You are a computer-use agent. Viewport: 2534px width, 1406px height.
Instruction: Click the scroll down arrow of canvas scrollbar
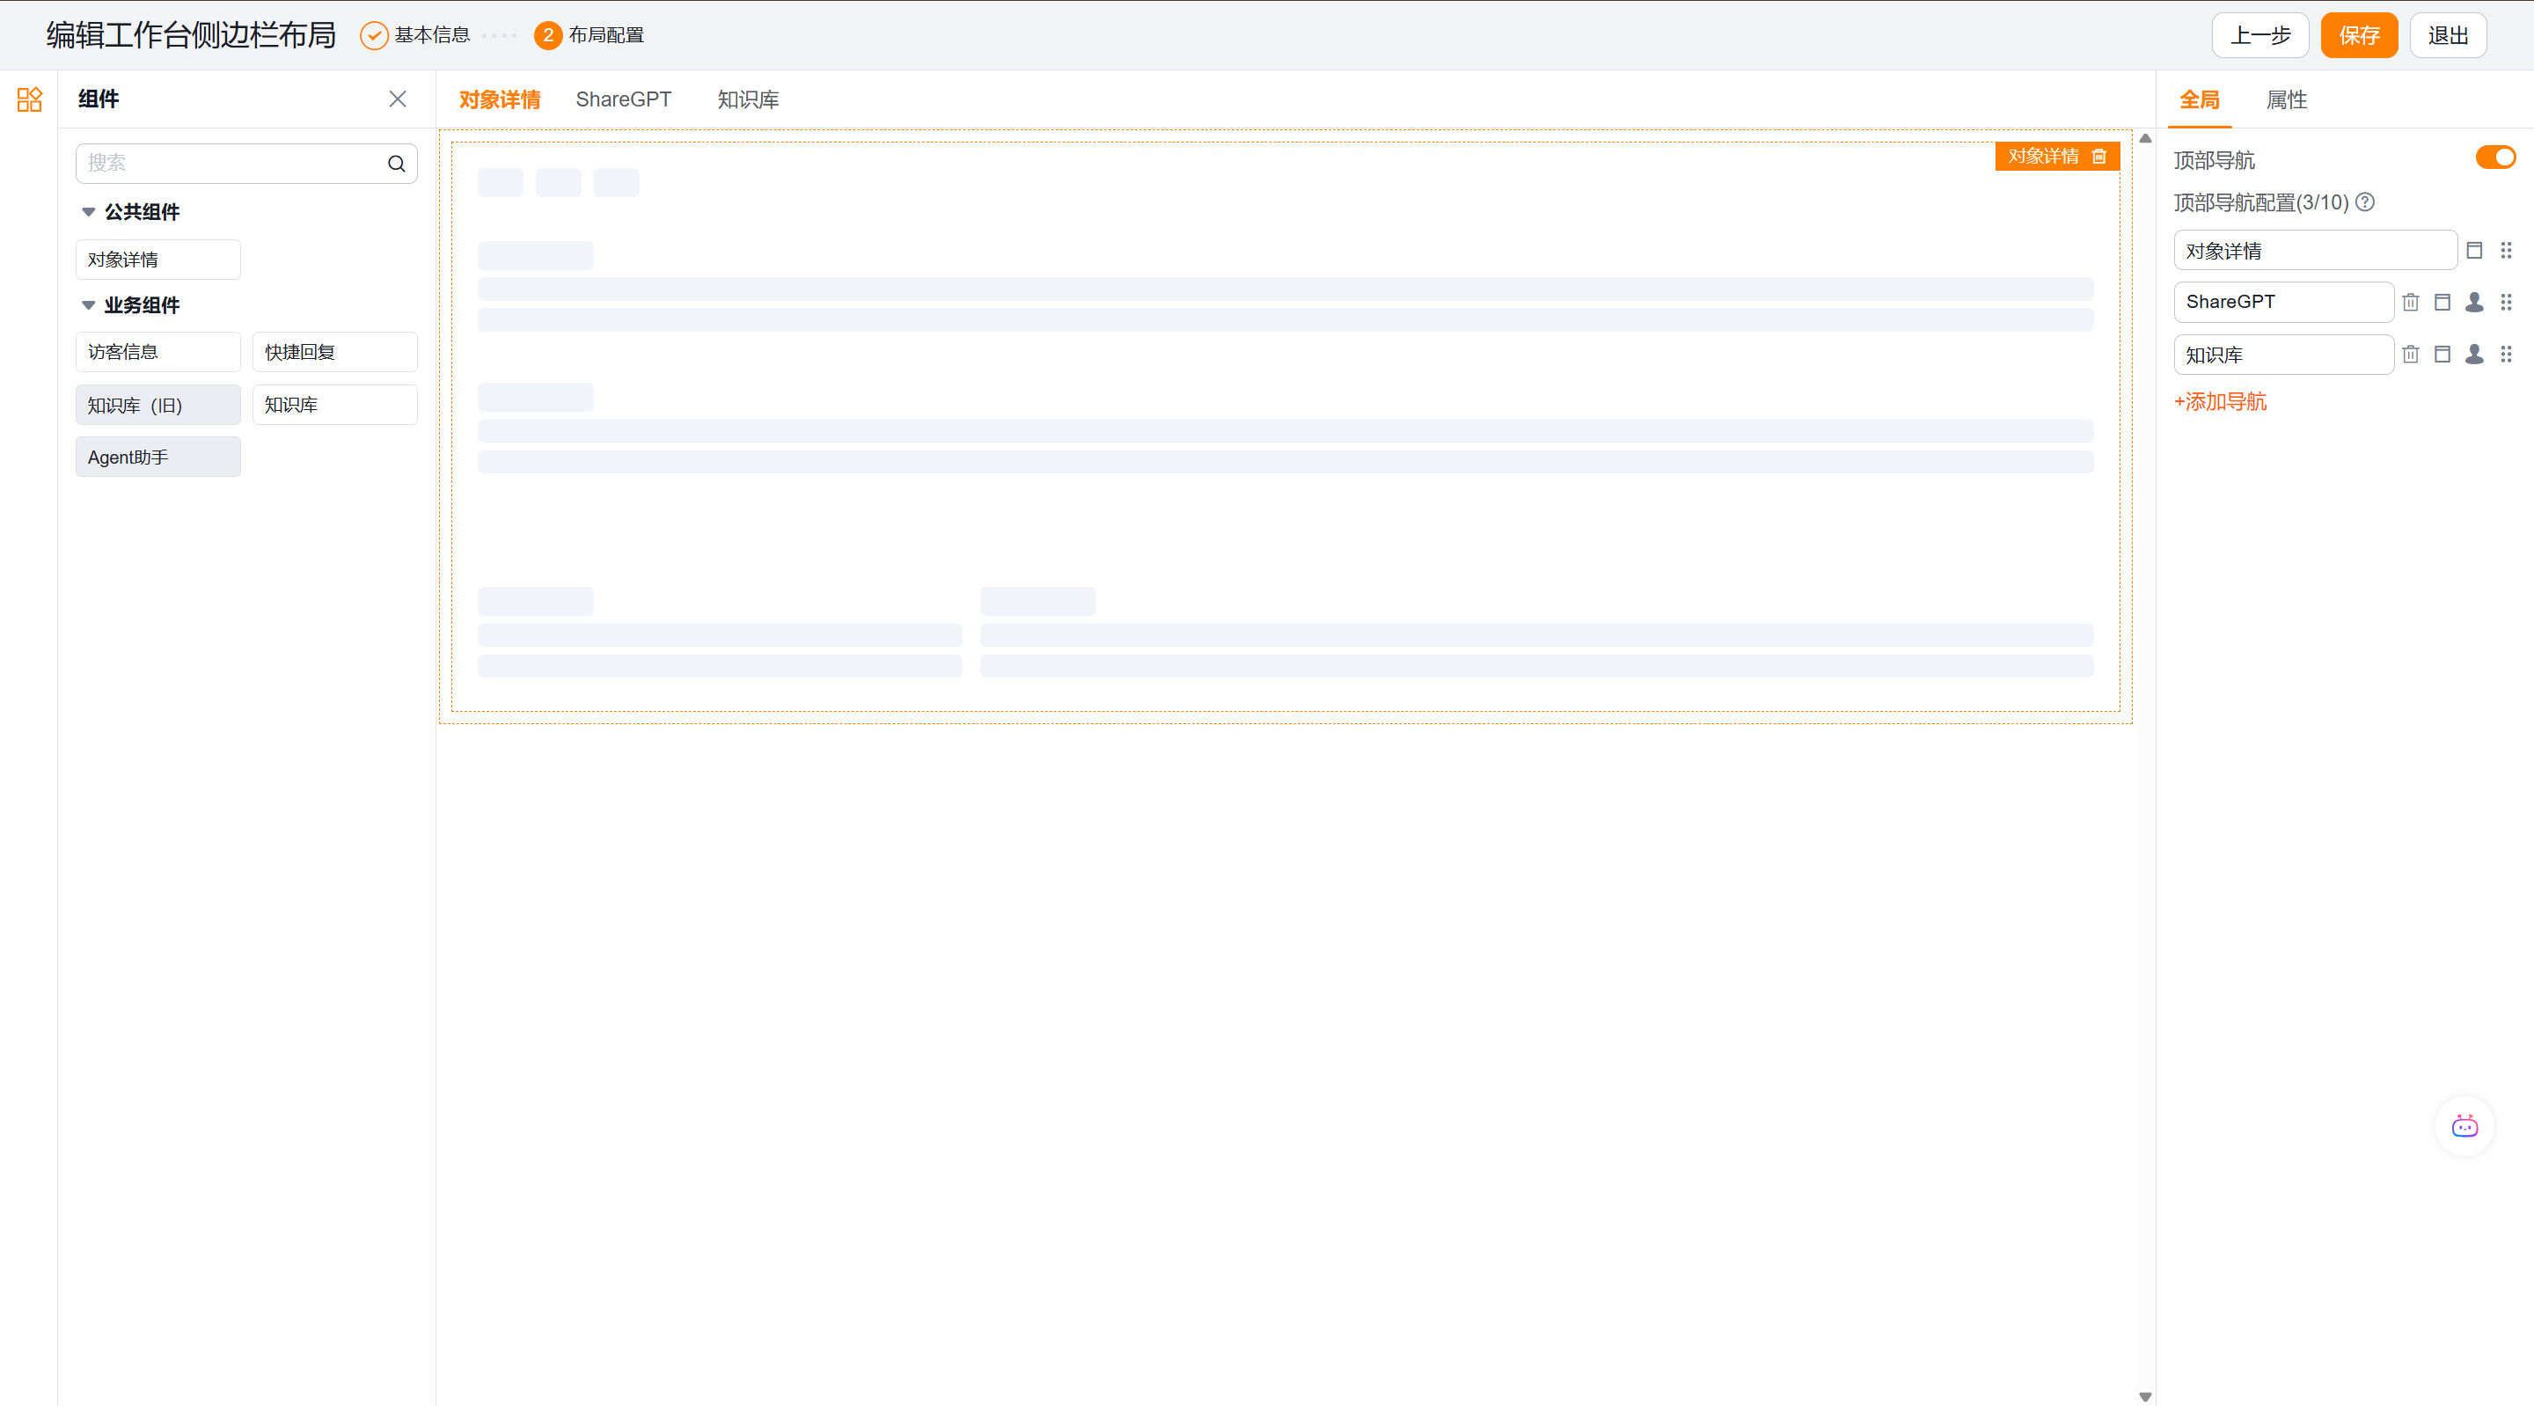click(x=2145, y=1396)
